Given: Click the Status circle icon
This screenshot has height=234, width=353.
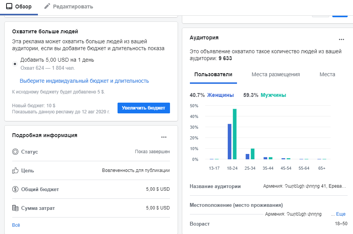Looking at the screenshot, I should [15, 152].
